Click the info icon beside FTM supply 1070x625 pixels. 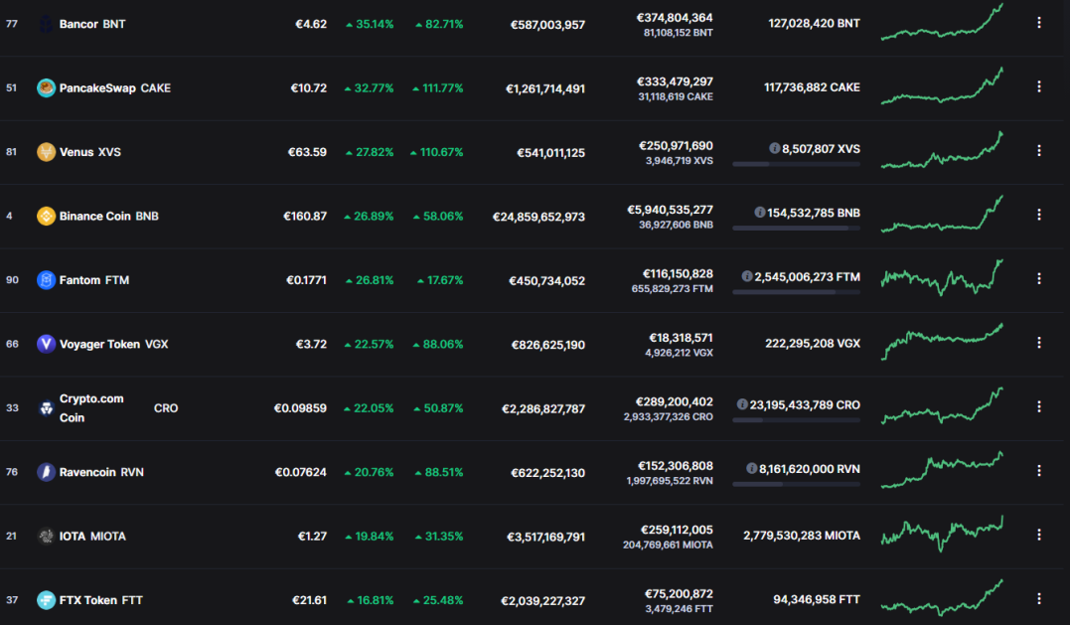747,276
